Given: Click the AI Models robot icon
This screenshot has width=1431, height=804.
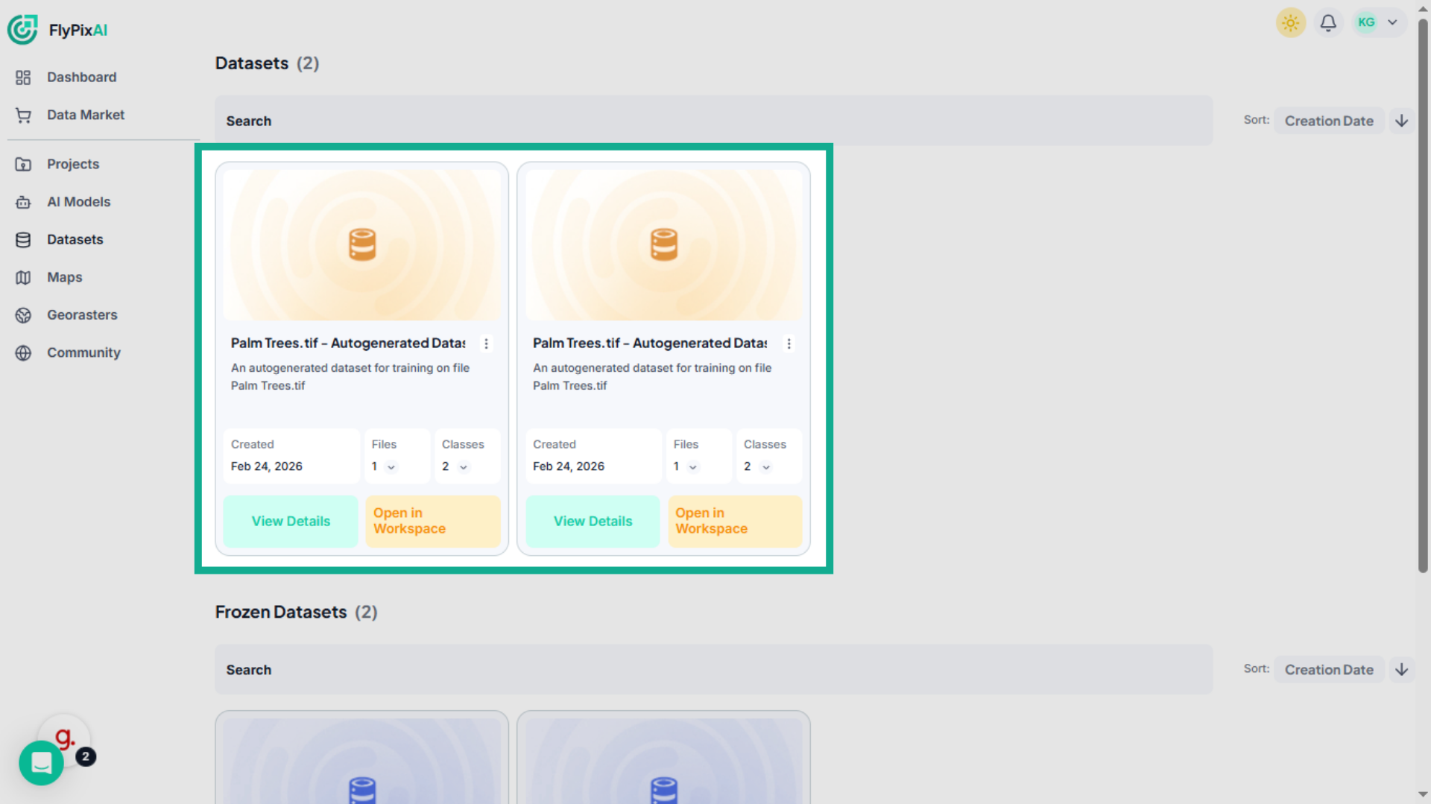Looking at the screenshot, I should 23,202.
